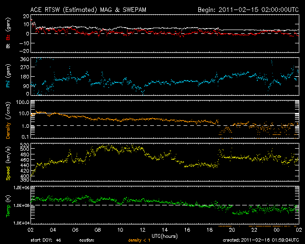Click the '1.0E+05' tick on the Temp axis

(x=21, y=205)
